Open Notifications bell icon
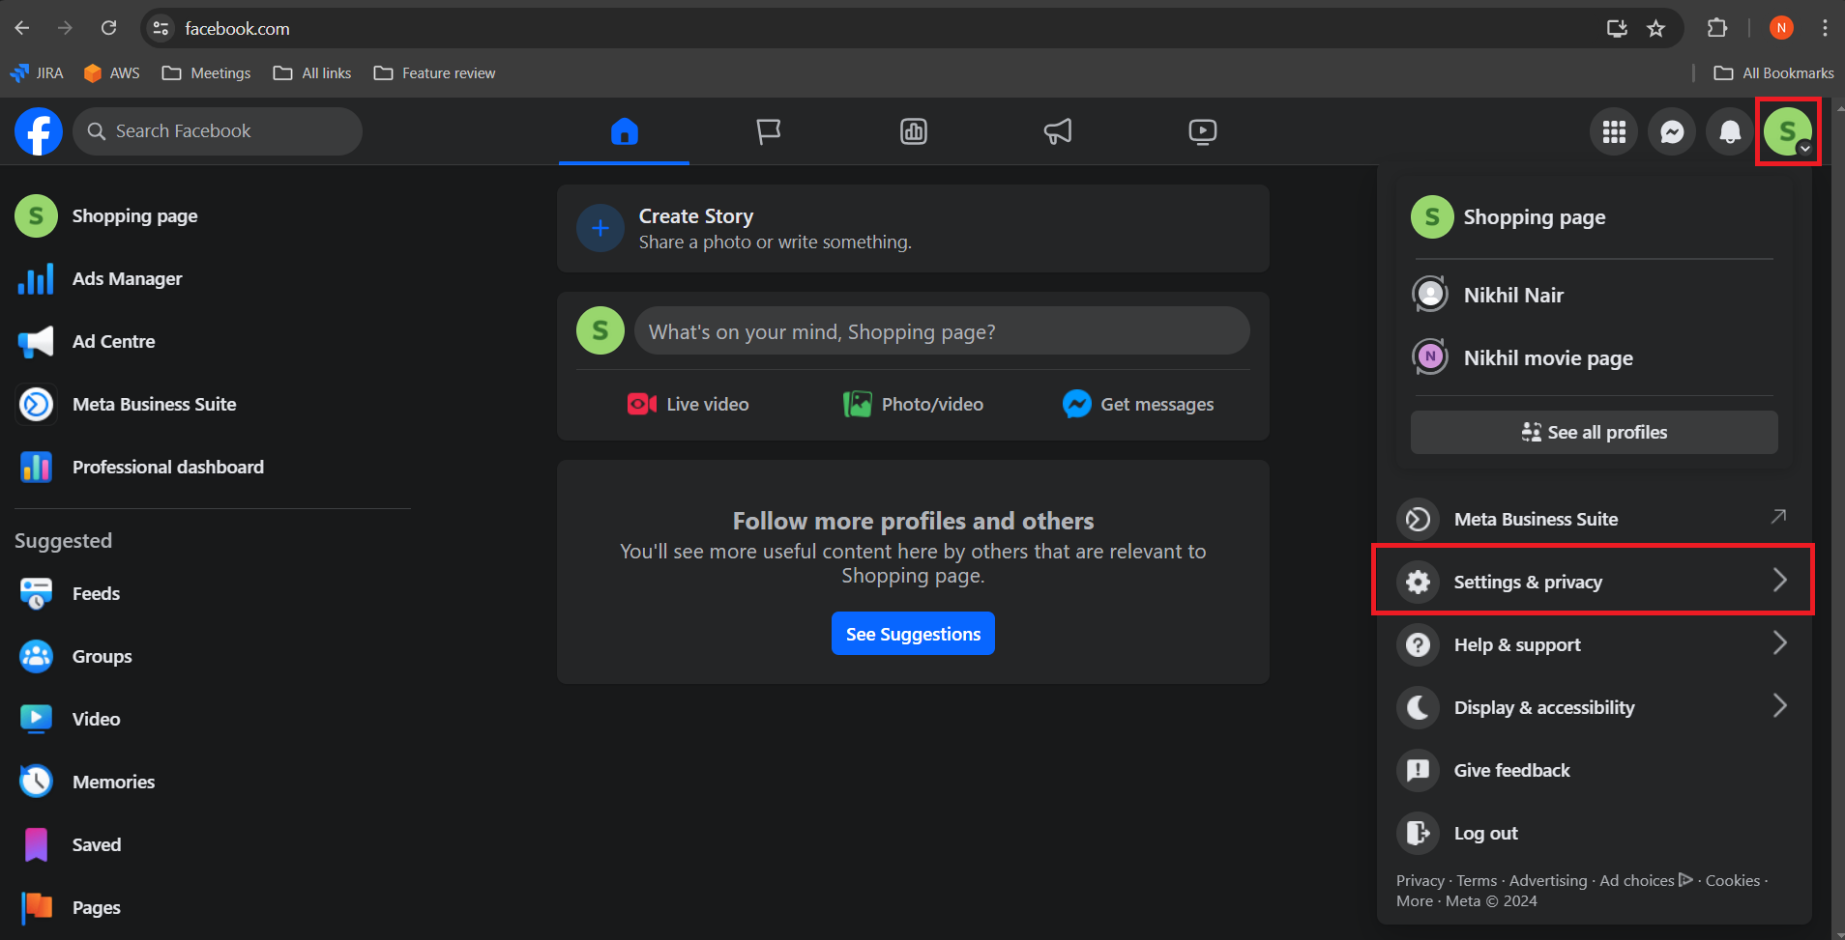 1730,131
